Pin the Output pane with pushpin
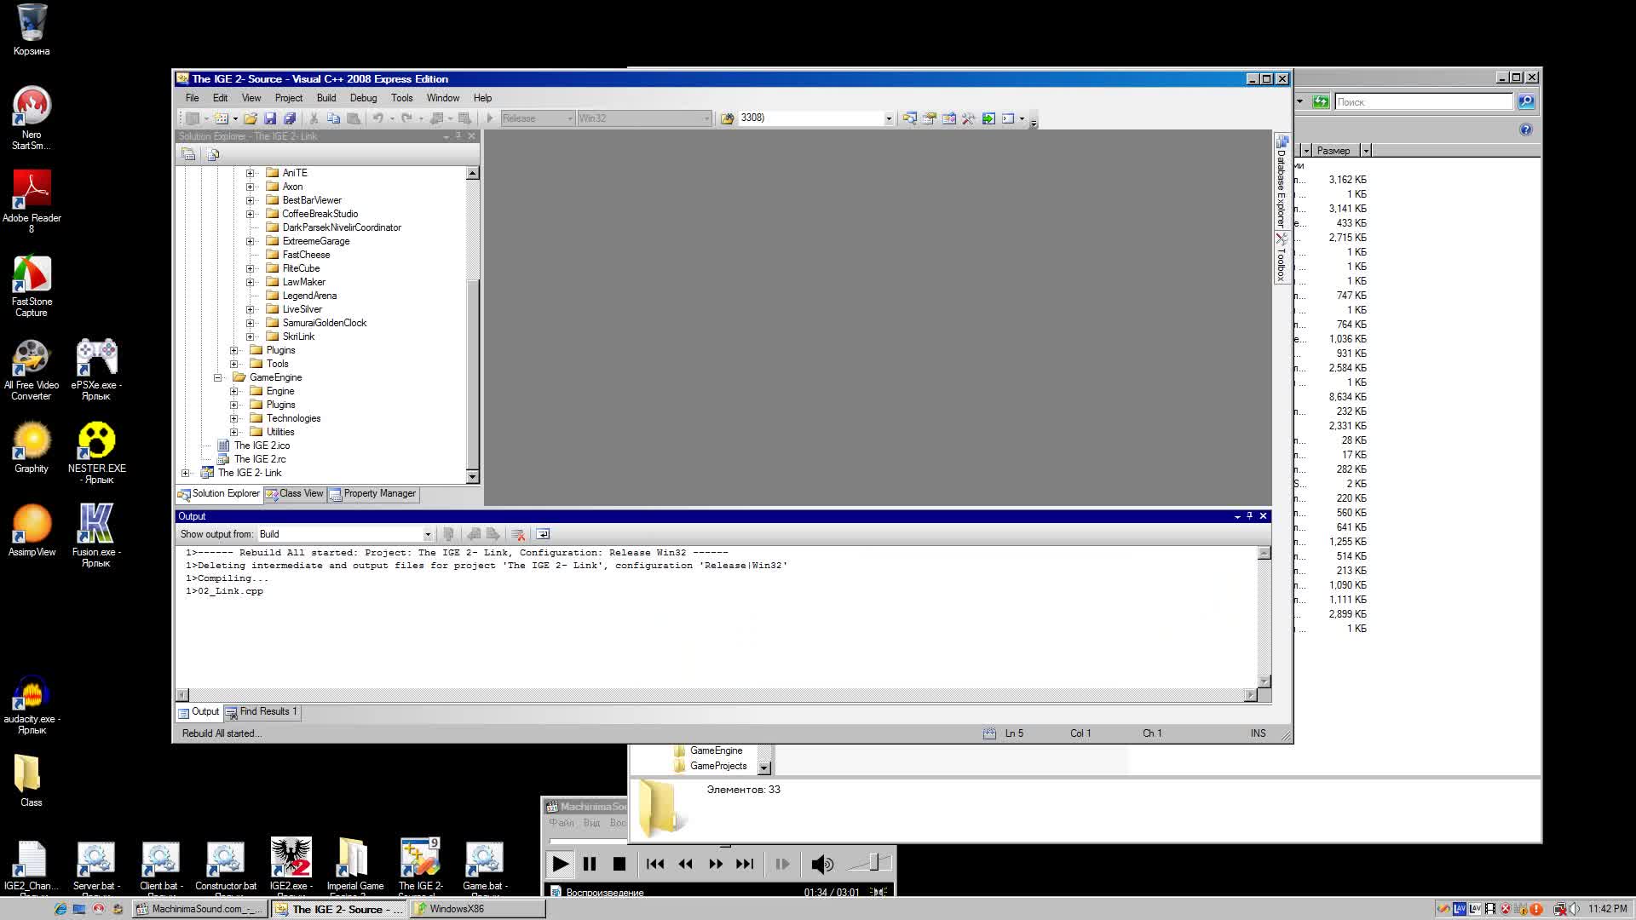The height and width of the screenshot is (920, 1636). click(1250, 516)
